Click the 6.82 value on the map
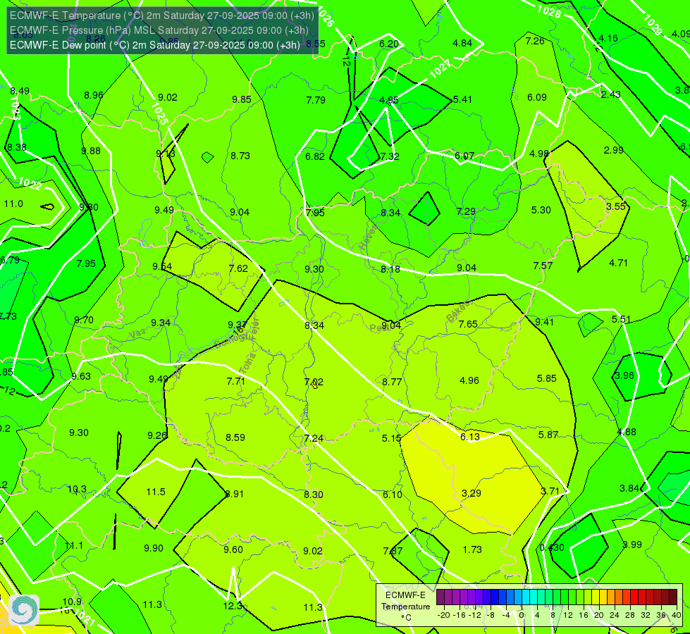 pos(315,156)
